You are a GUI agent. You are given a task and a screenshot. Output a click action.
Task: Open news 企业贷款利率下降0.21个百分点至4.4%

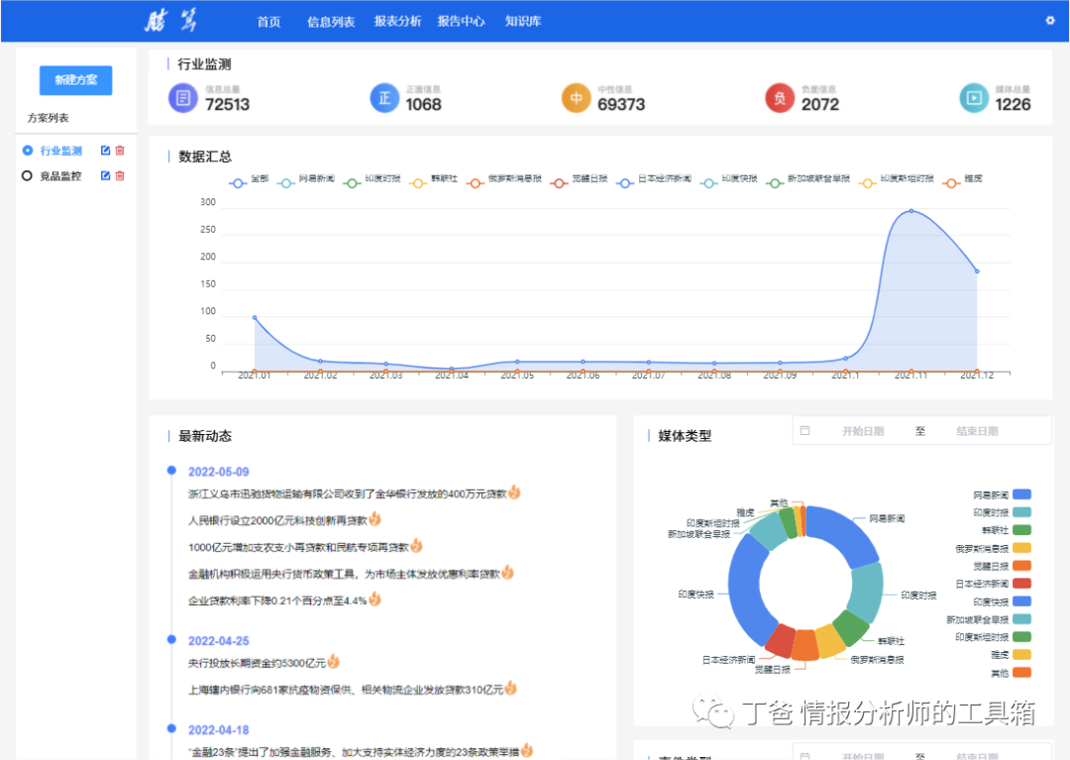[x=277, y=601]
